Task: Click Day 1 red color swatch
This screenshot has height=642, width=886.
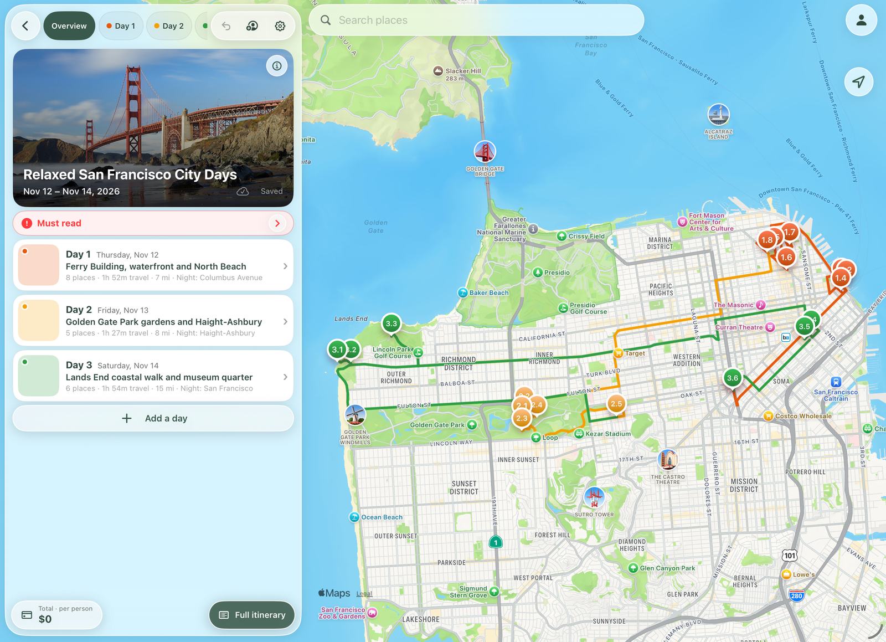Action: [39, 265]
